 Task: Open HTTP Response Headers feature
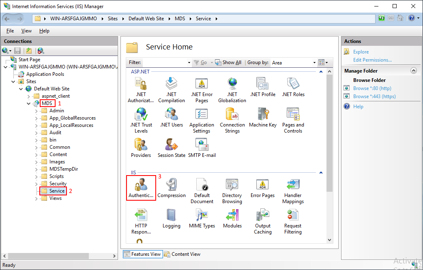pos(141,221)
